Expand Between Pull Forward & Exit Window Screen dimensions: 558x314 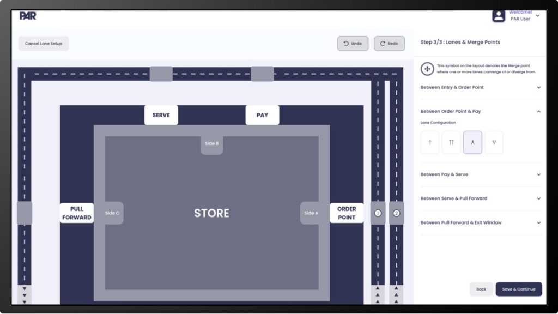(x=480, y=222)
